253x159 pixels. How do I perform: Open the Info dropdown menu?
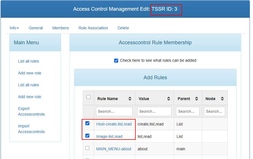click(14, 28)
